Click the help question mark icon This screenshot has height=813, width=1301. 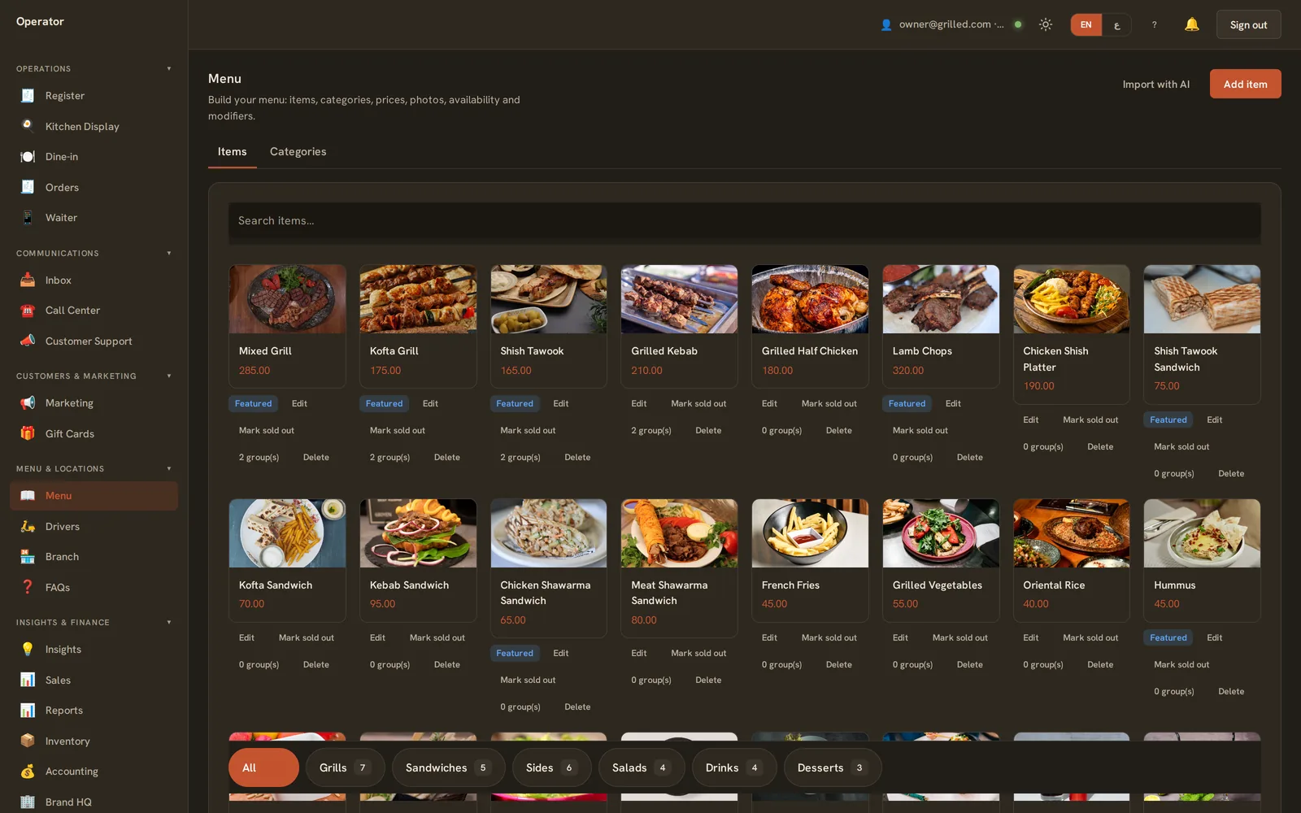point(1154,24)
